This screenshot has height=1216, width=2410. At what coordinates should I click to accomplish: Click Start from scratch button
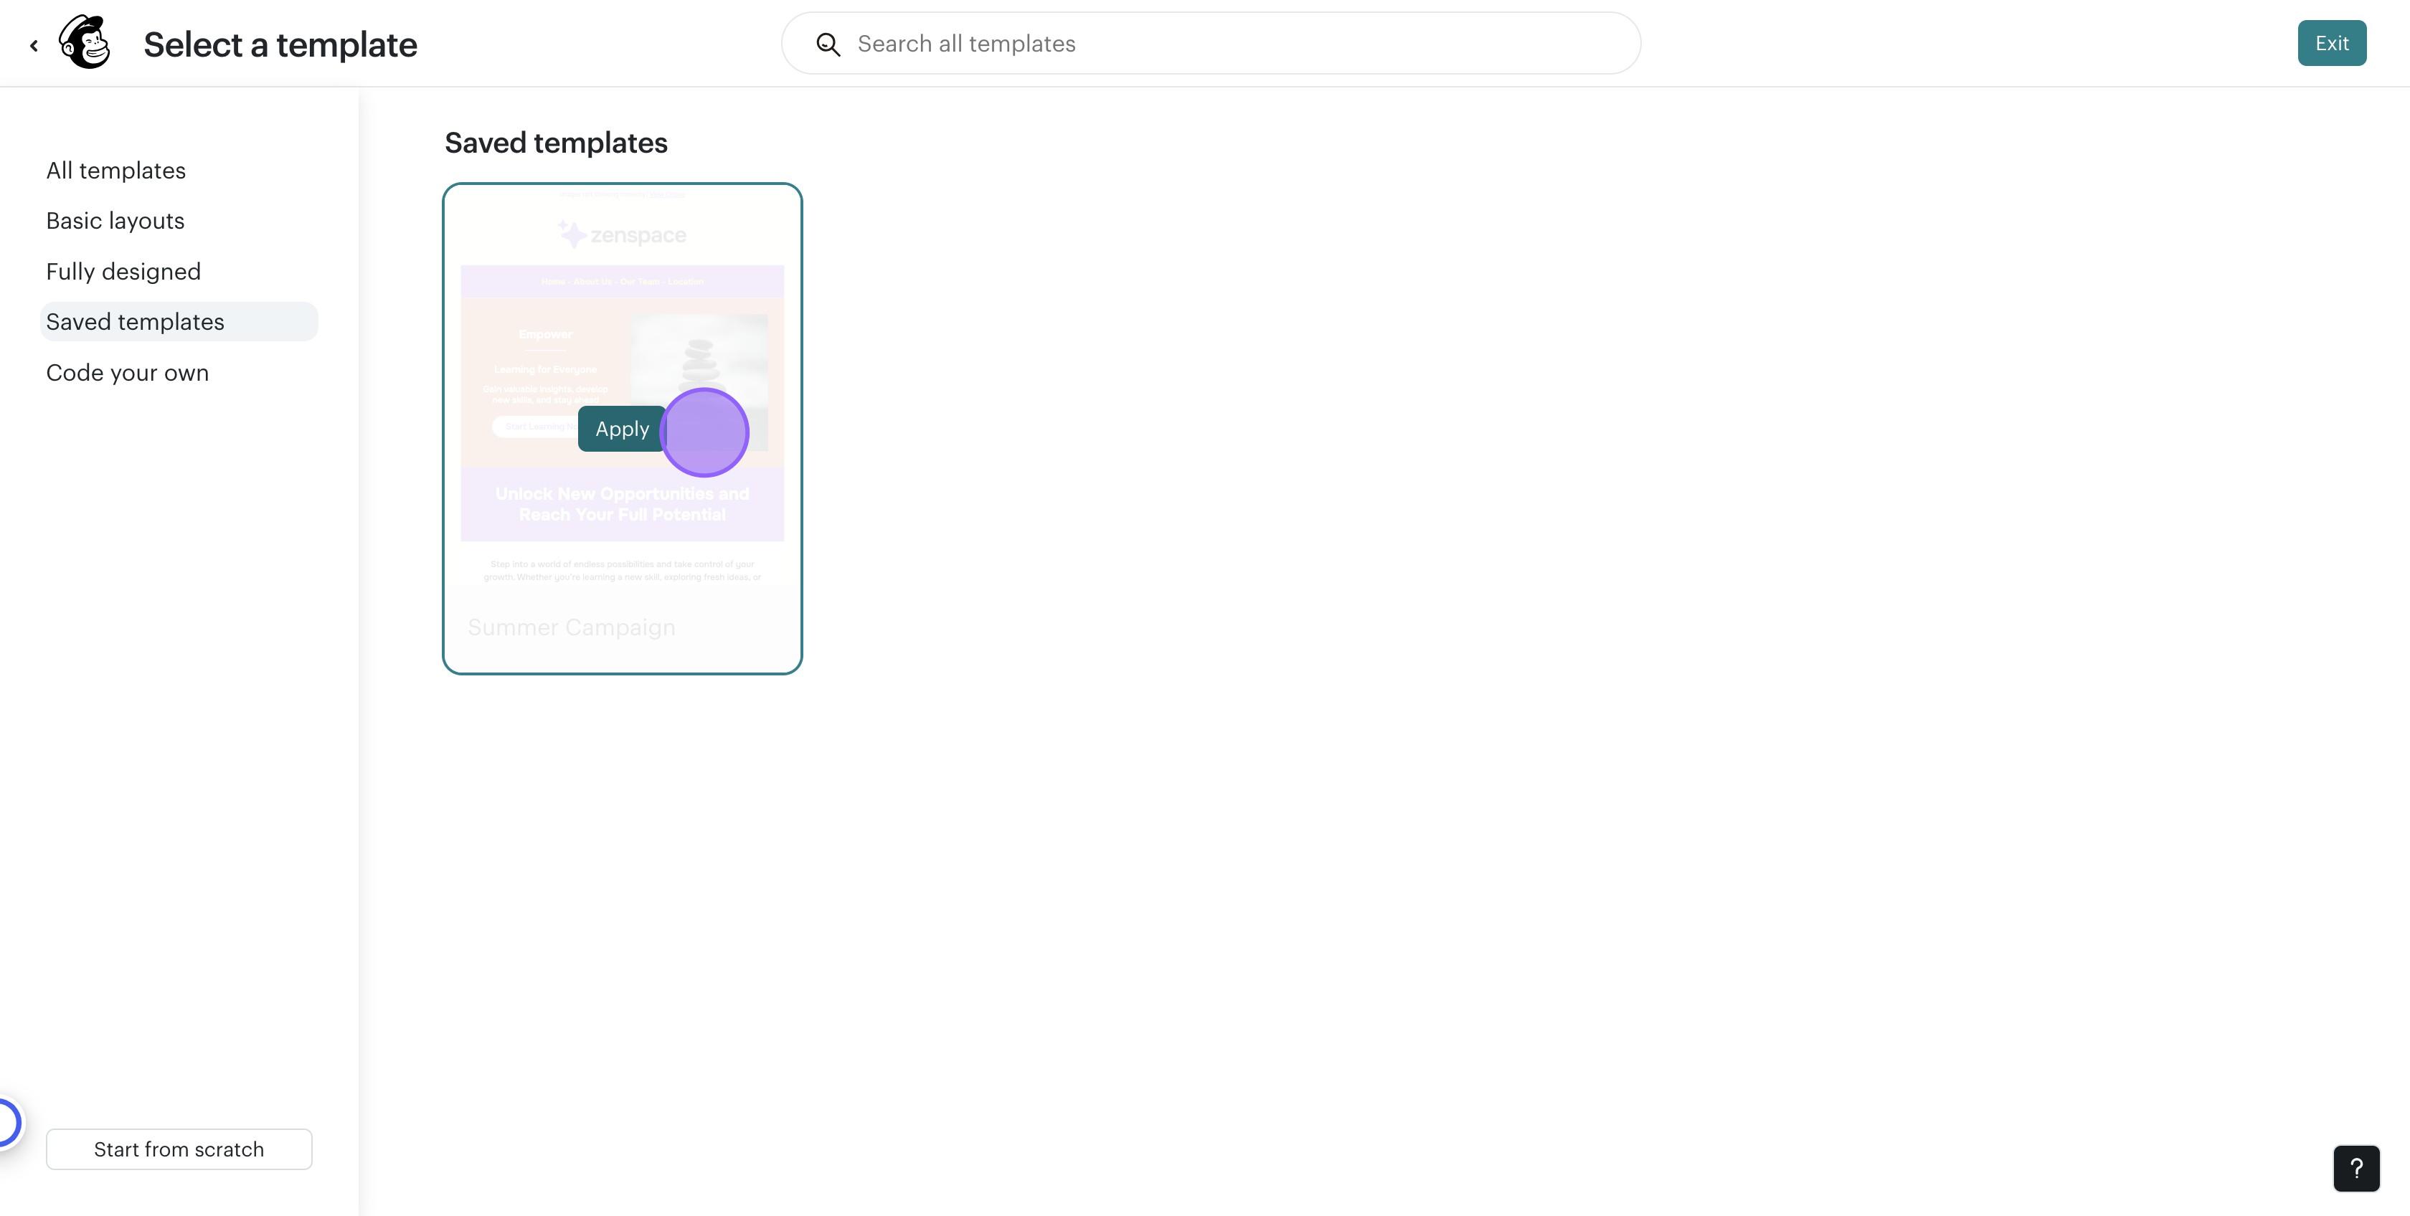coord(179,1149)
